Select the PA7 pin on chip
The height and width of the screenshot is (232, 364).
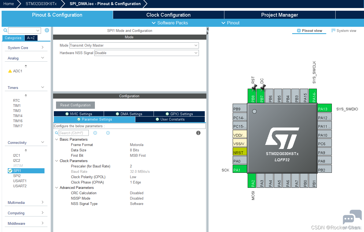tap(295, 181)
